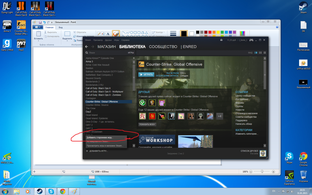Screen dimensions: 312x195
Task: Click the Skype icon in the taskbar
Action: point(51,191)
